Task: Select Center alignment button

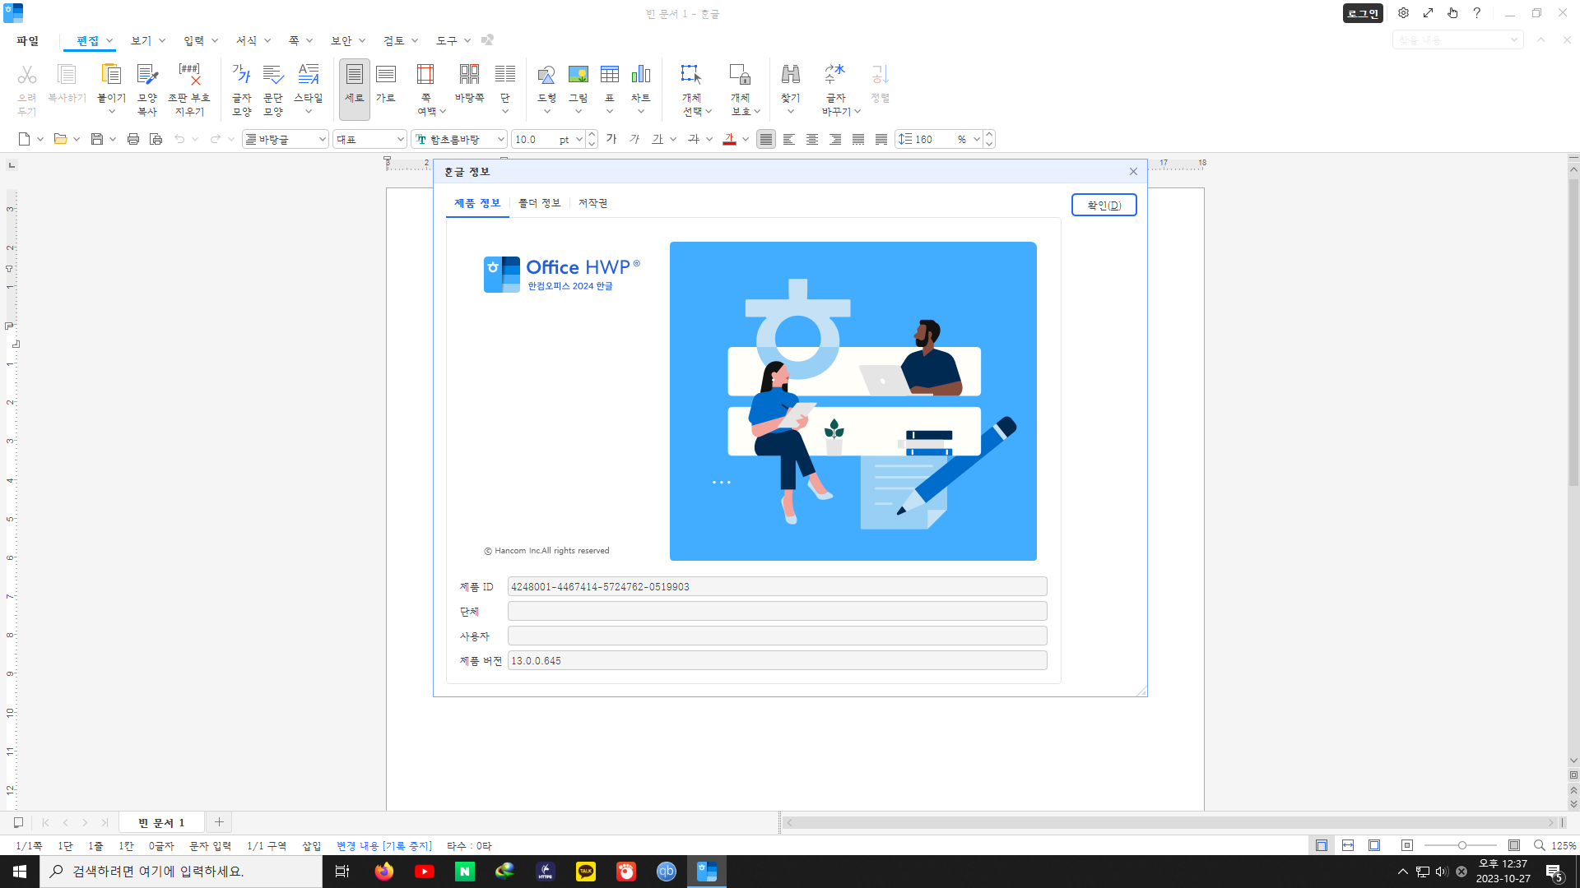Action: click(812, 139)
